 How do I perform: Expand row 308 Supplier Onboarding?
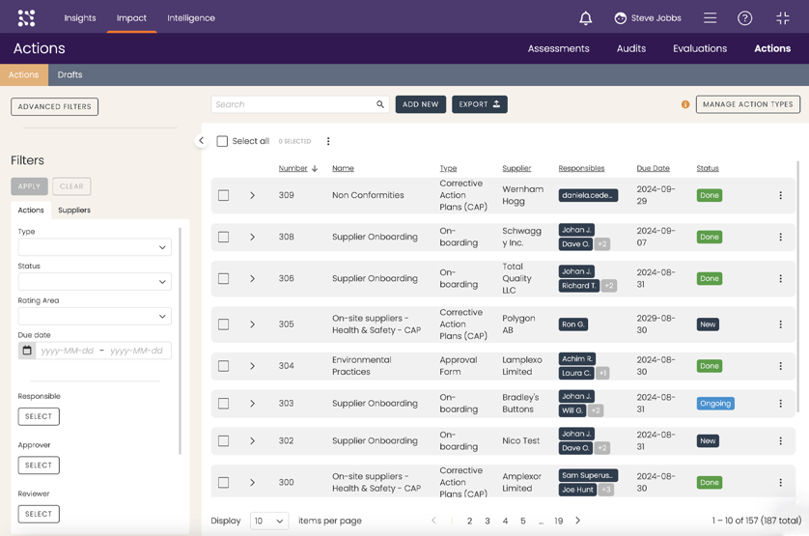tap(252, 237)
